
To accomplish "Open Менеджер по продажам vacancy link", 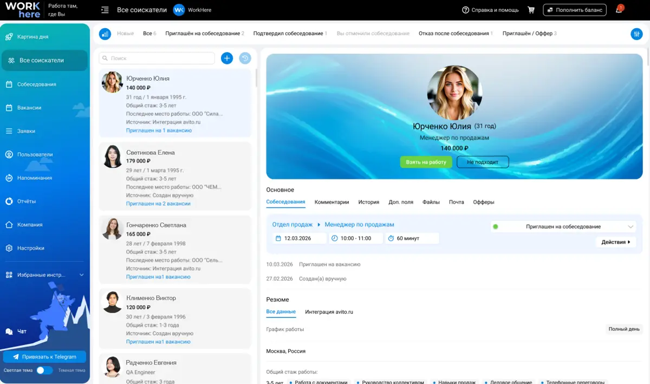I will (359, 224).
